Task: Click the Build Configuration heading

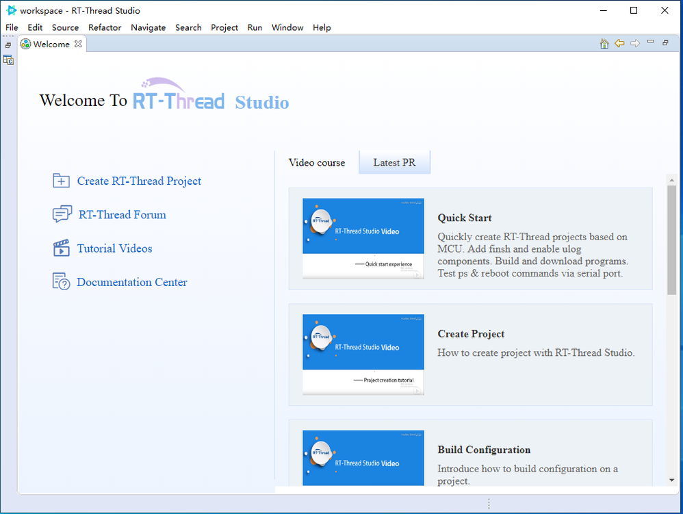Action: pos(484,450)
